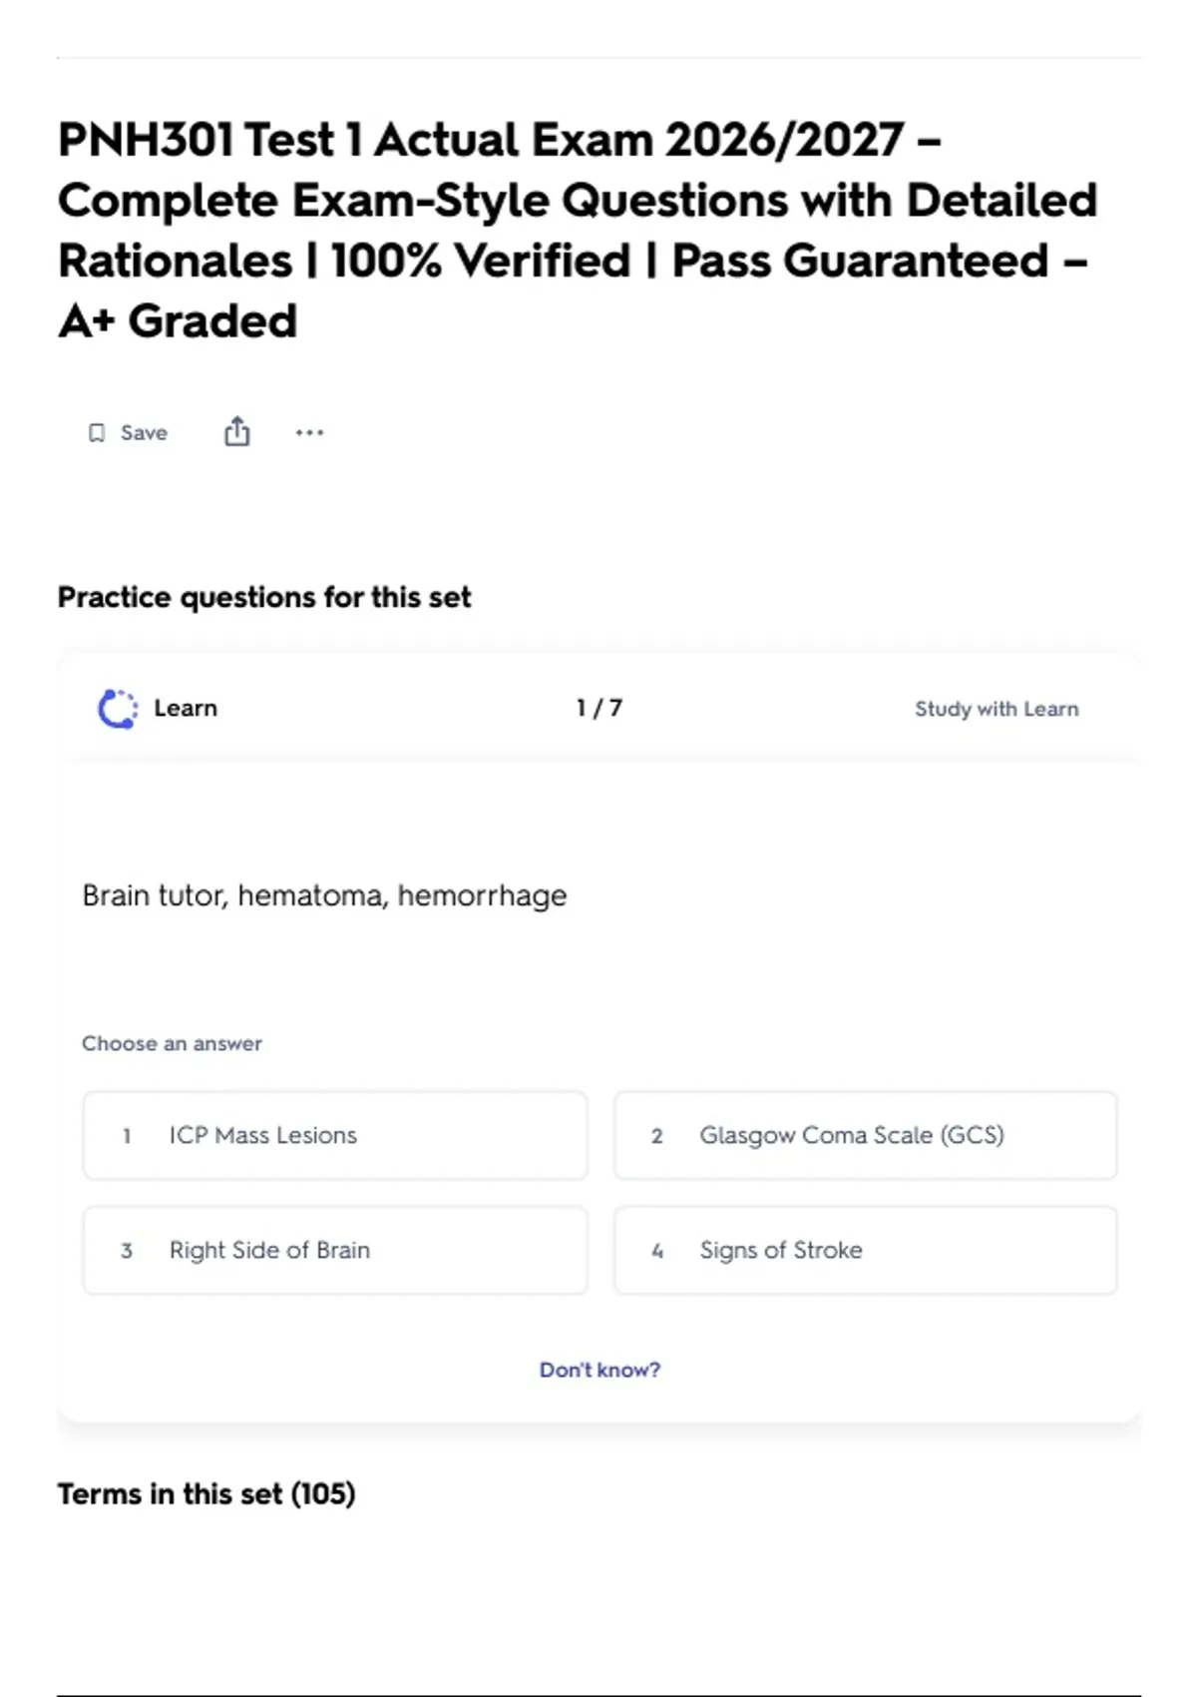Click number 3 badge beside Right Side of Brain

pyautogui.click(x=127, y=1251)
